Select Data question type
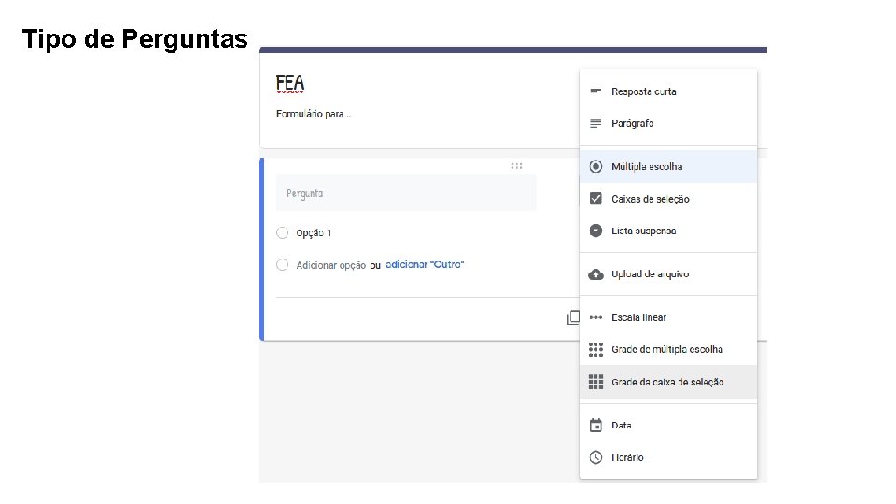Viewport: 896px width, 504px height. tap(668, 426)
